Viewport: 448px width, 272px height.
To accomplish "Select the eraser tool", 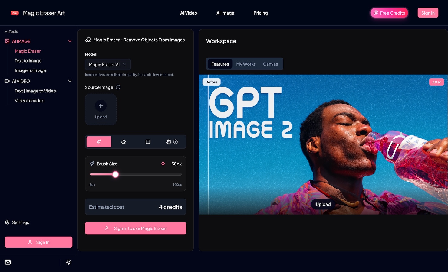I will pyautogui.click(x=123, y=142).
